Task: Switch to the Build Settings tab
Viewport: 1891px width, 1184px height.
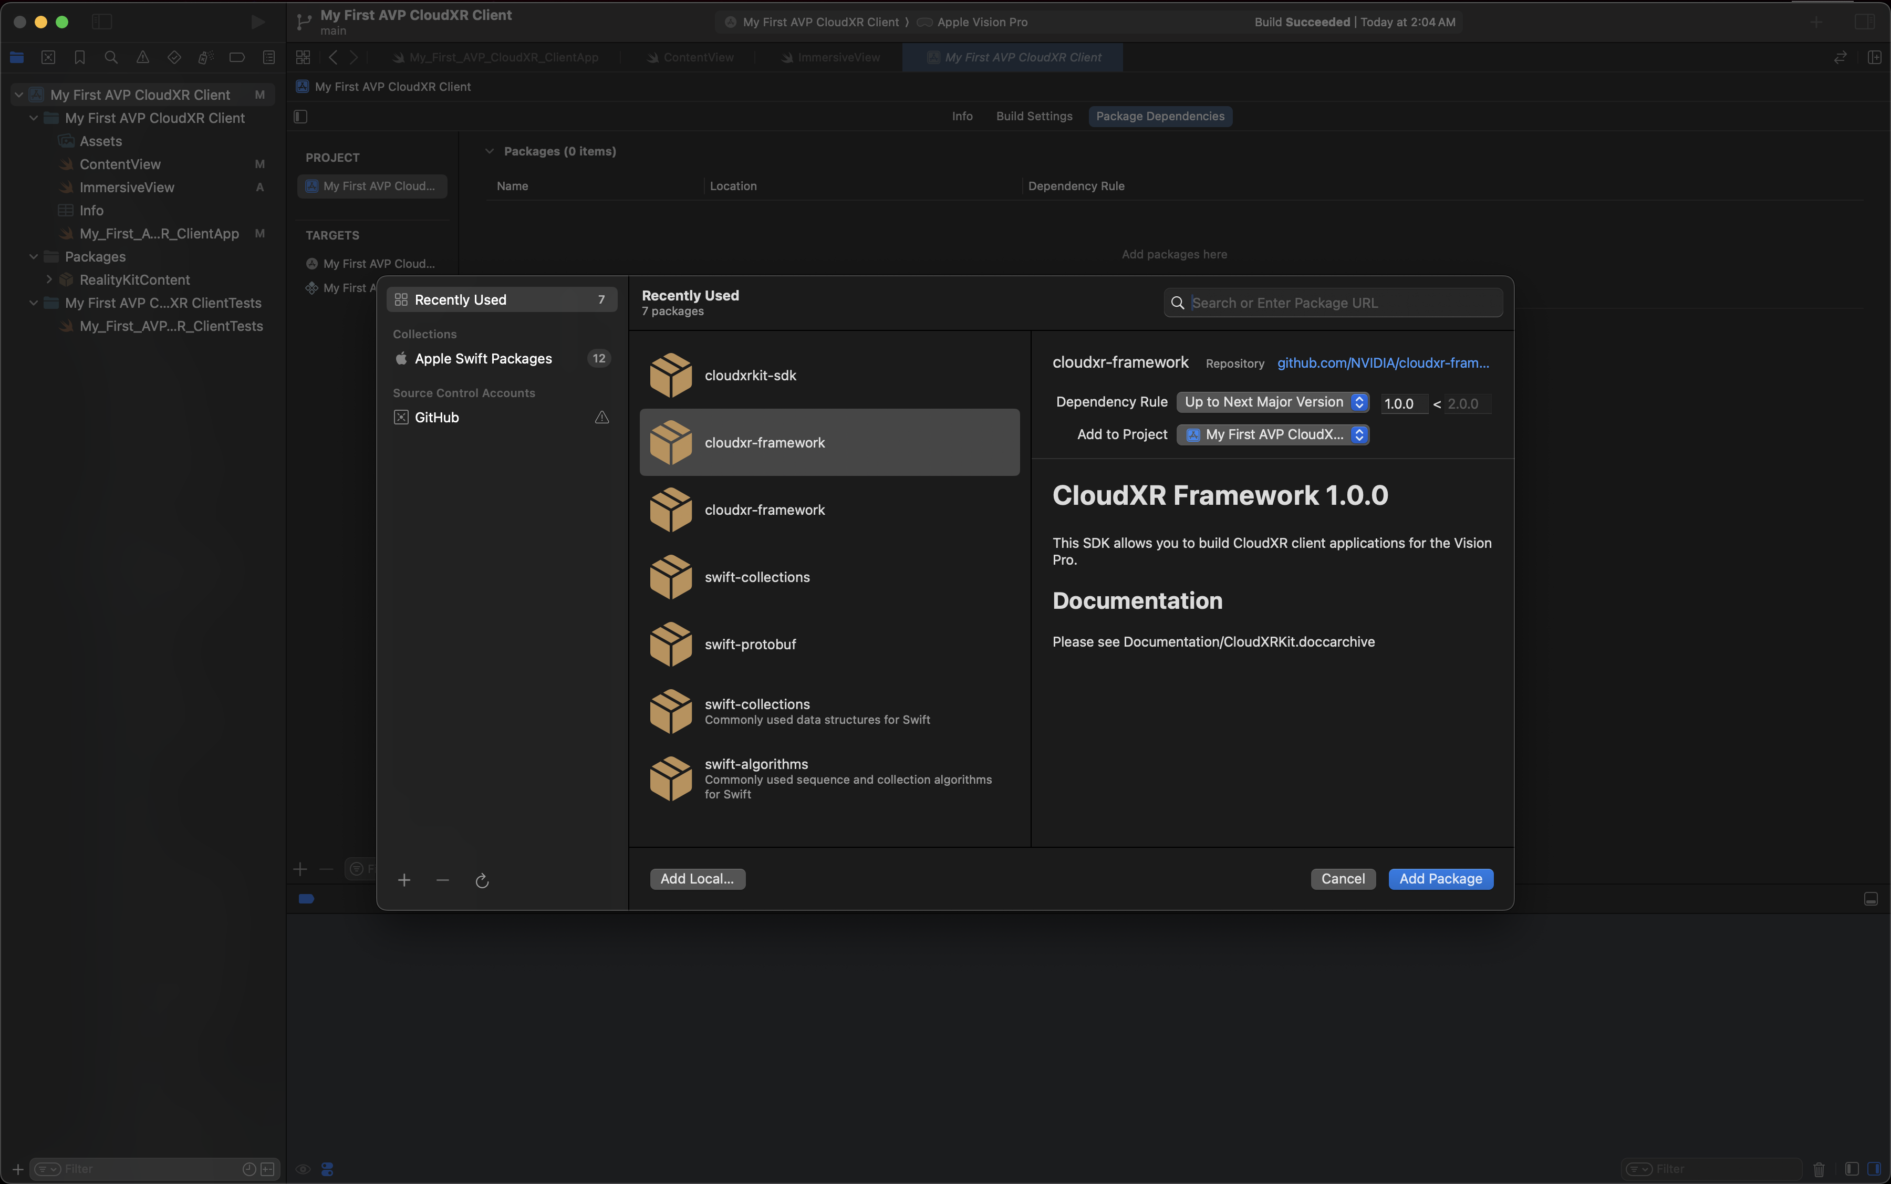Action: point(1034,116)
